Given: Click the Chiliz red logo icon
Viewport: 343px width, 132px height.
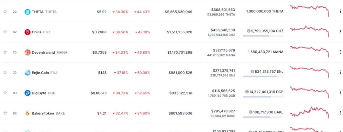Looking at the screenshot, I should pyautogui.click(x=27, y=32).
